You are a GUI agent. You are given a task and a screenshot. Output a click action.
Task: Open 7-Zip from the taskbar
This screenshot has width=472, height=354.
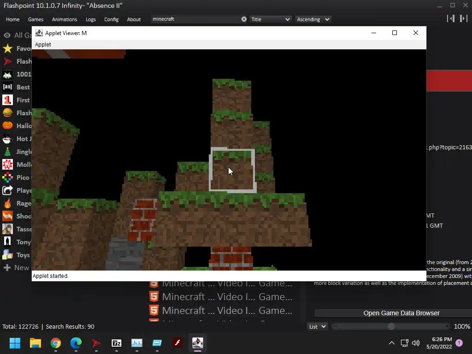[x=117, y=343]
